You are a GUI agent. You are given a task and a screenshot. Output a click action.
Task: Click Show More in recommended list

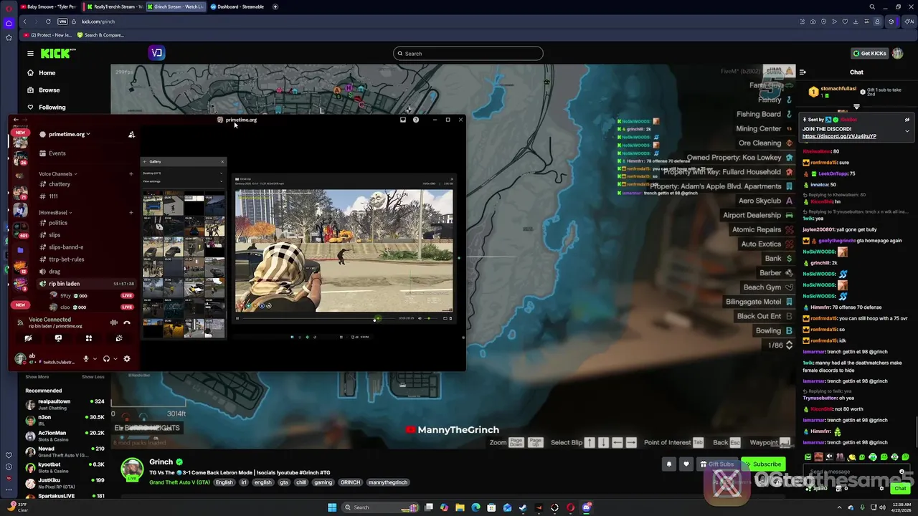(37, 377)
